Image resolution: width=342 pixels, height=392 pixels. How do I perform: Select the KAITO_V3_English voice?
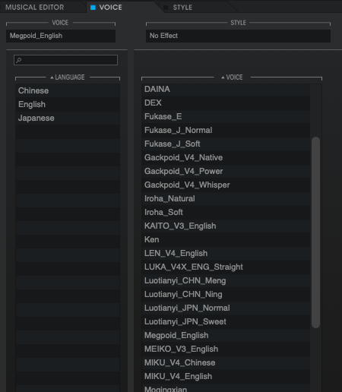[226, 226]
